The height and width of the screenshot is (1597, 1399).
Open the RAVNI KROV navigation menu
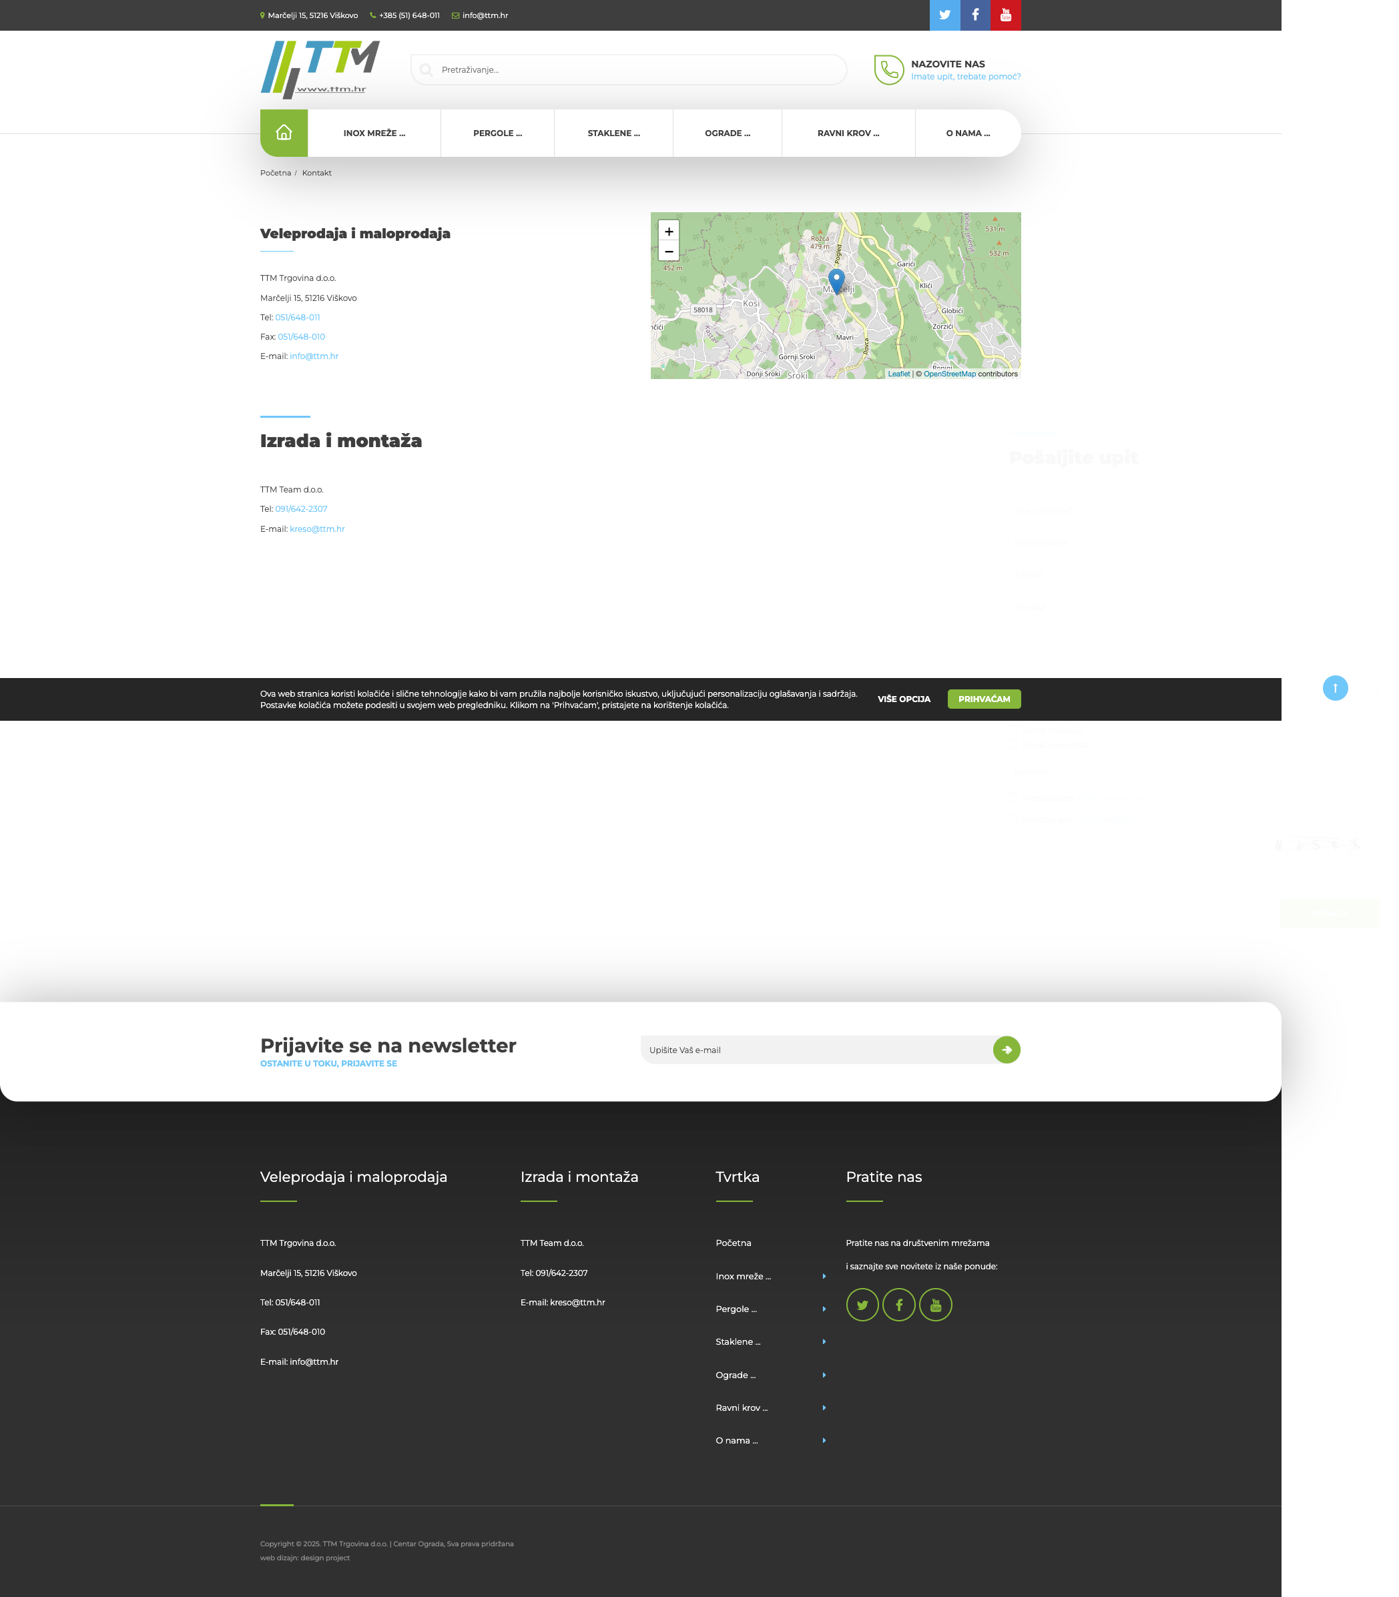pyautogui.click(x=848, y=133)
